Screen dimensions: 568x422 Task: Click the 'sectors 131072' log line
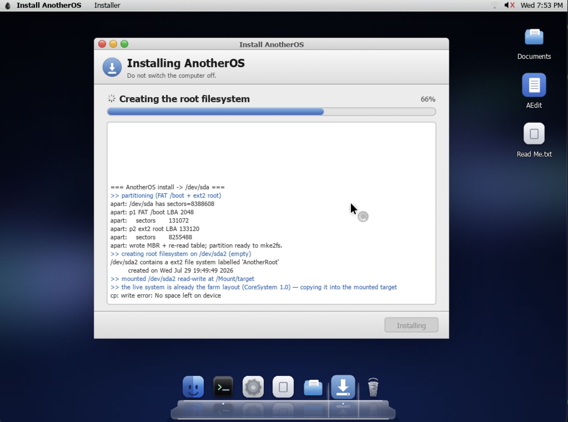tap(149, 220)
